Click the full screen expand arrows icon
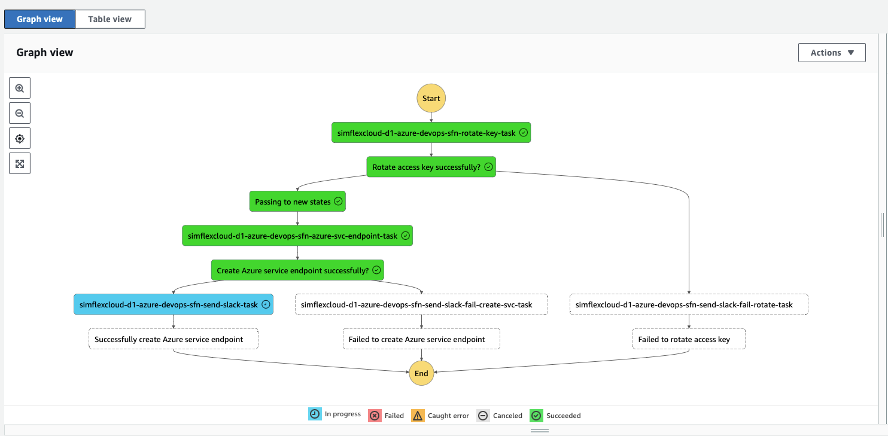Screen dimensions: 888x436 20,163
